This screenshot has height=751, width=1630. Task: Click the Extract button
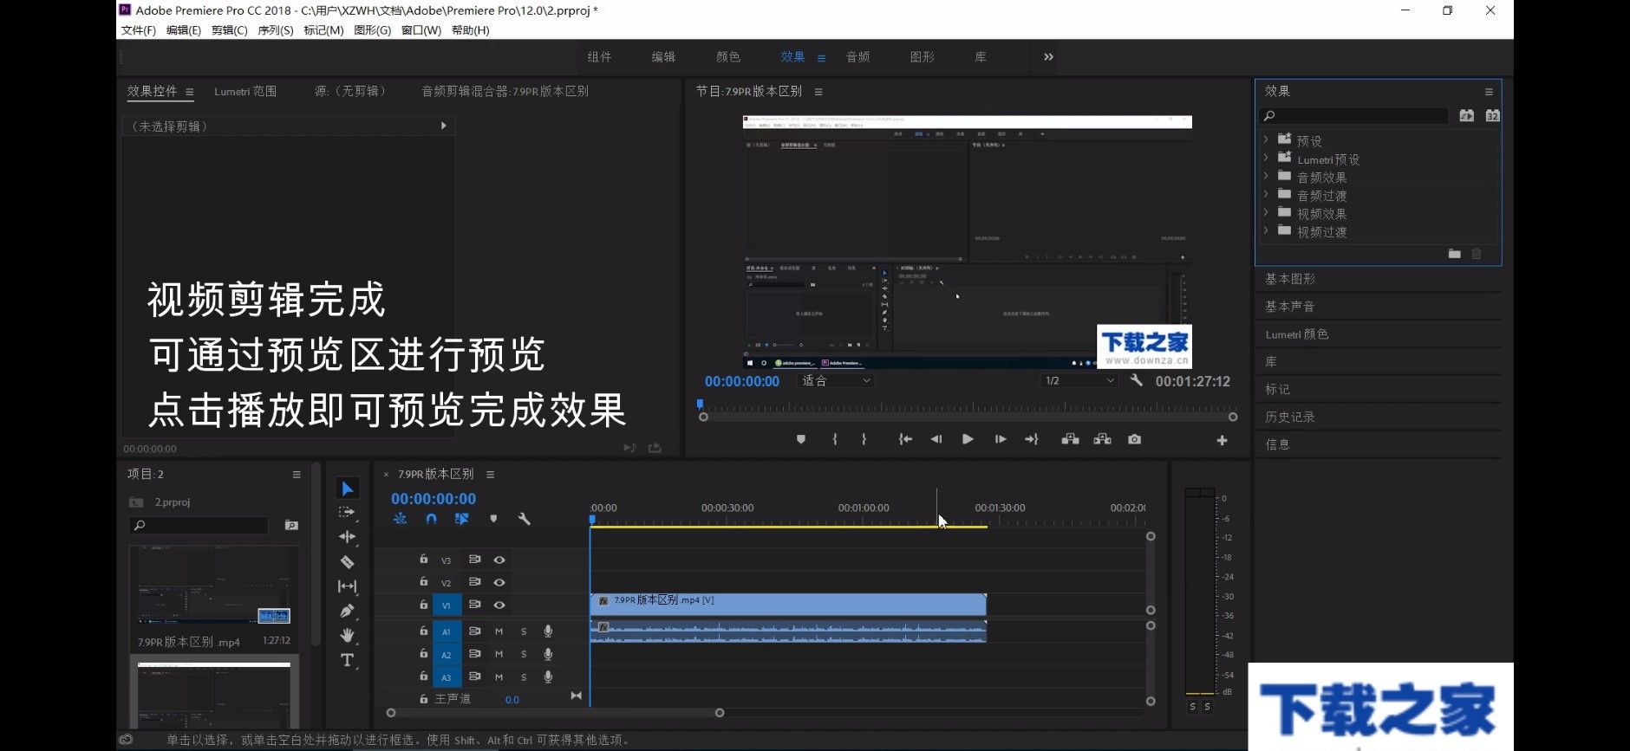point(1102,439)
